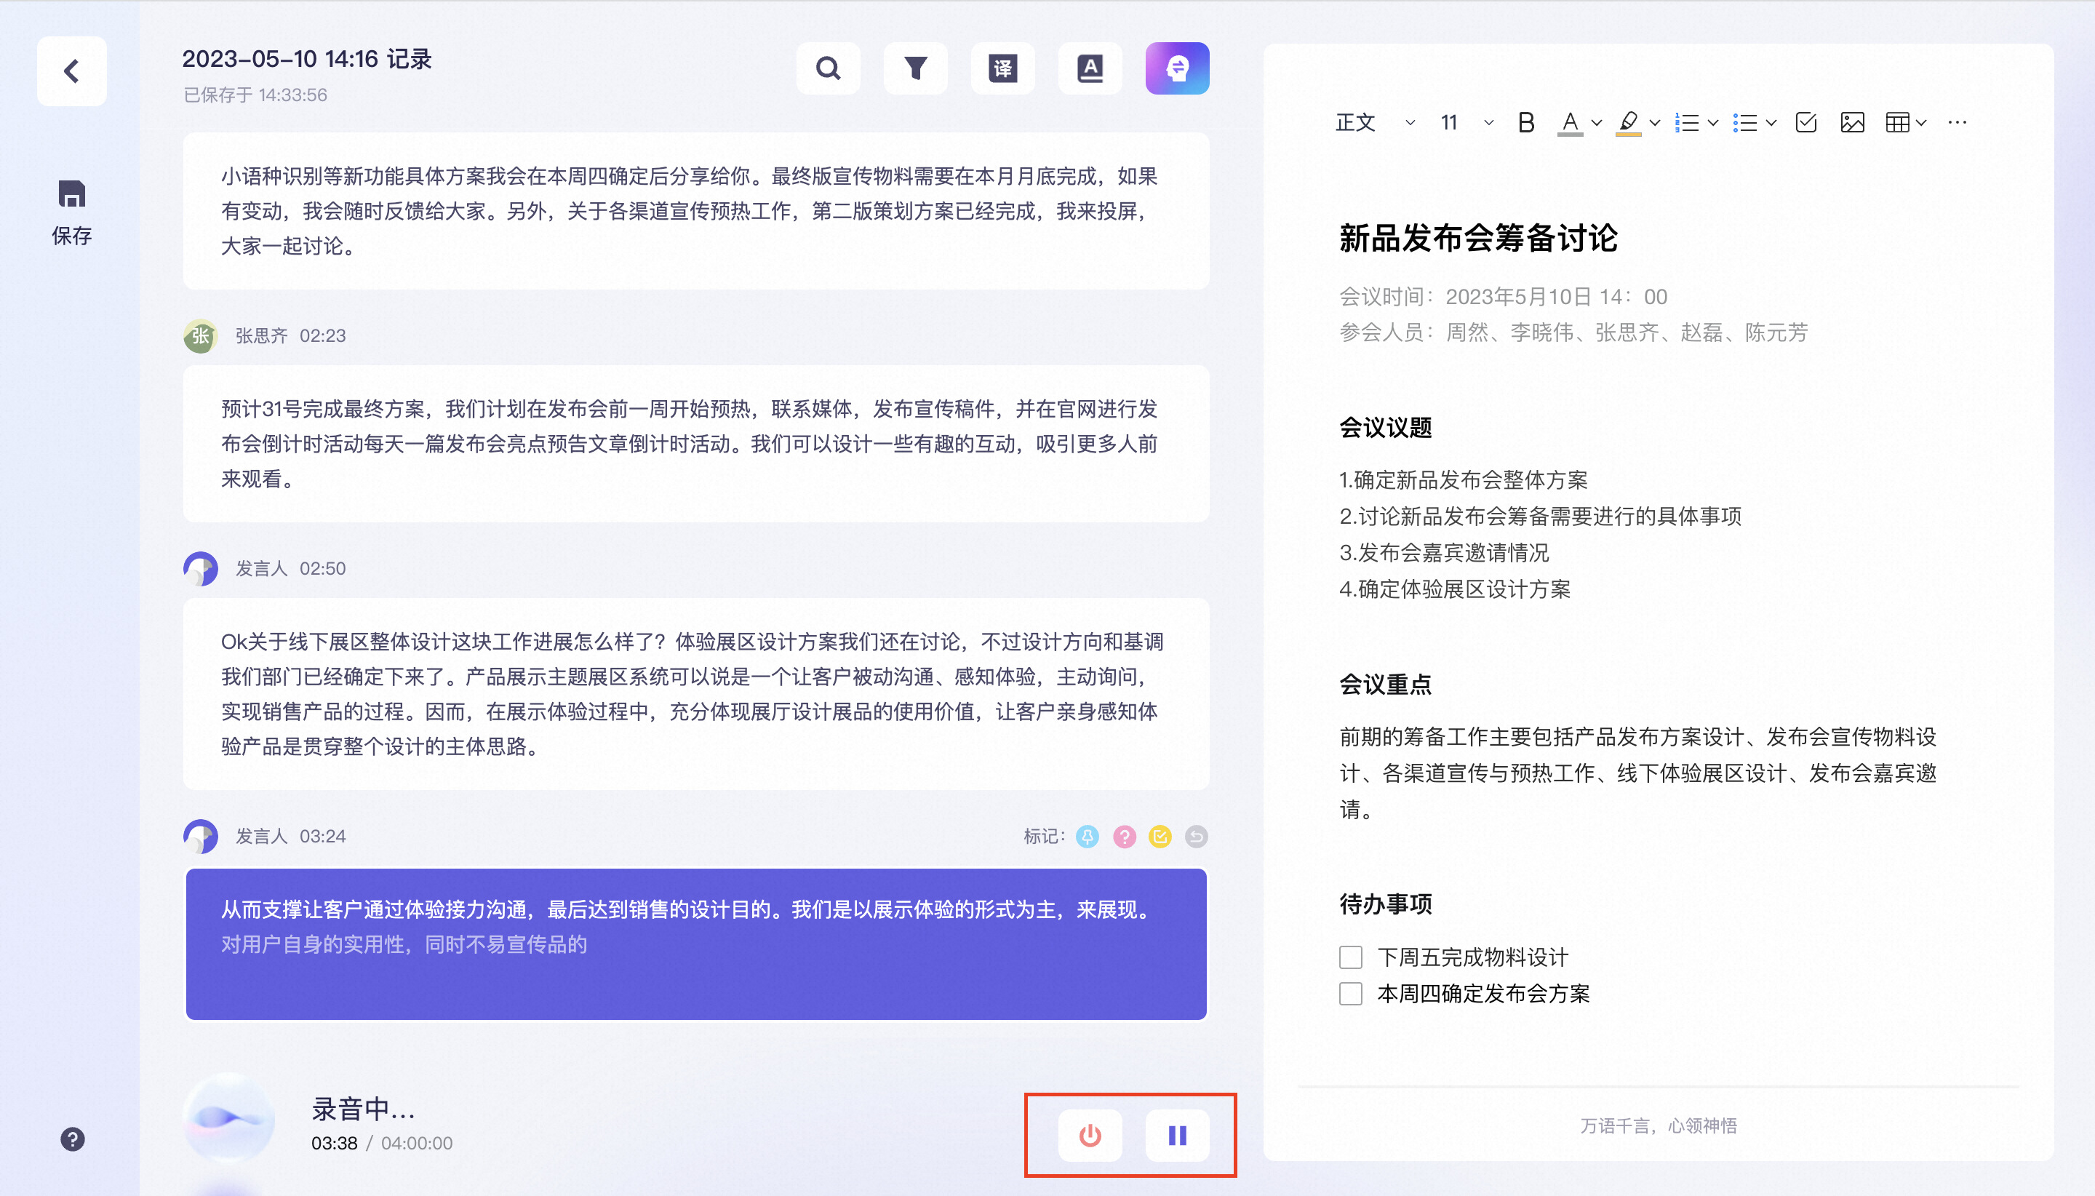Click the 译 translate icon
Viewport: 2095px width, 1196px height.
coord(1002,68)
